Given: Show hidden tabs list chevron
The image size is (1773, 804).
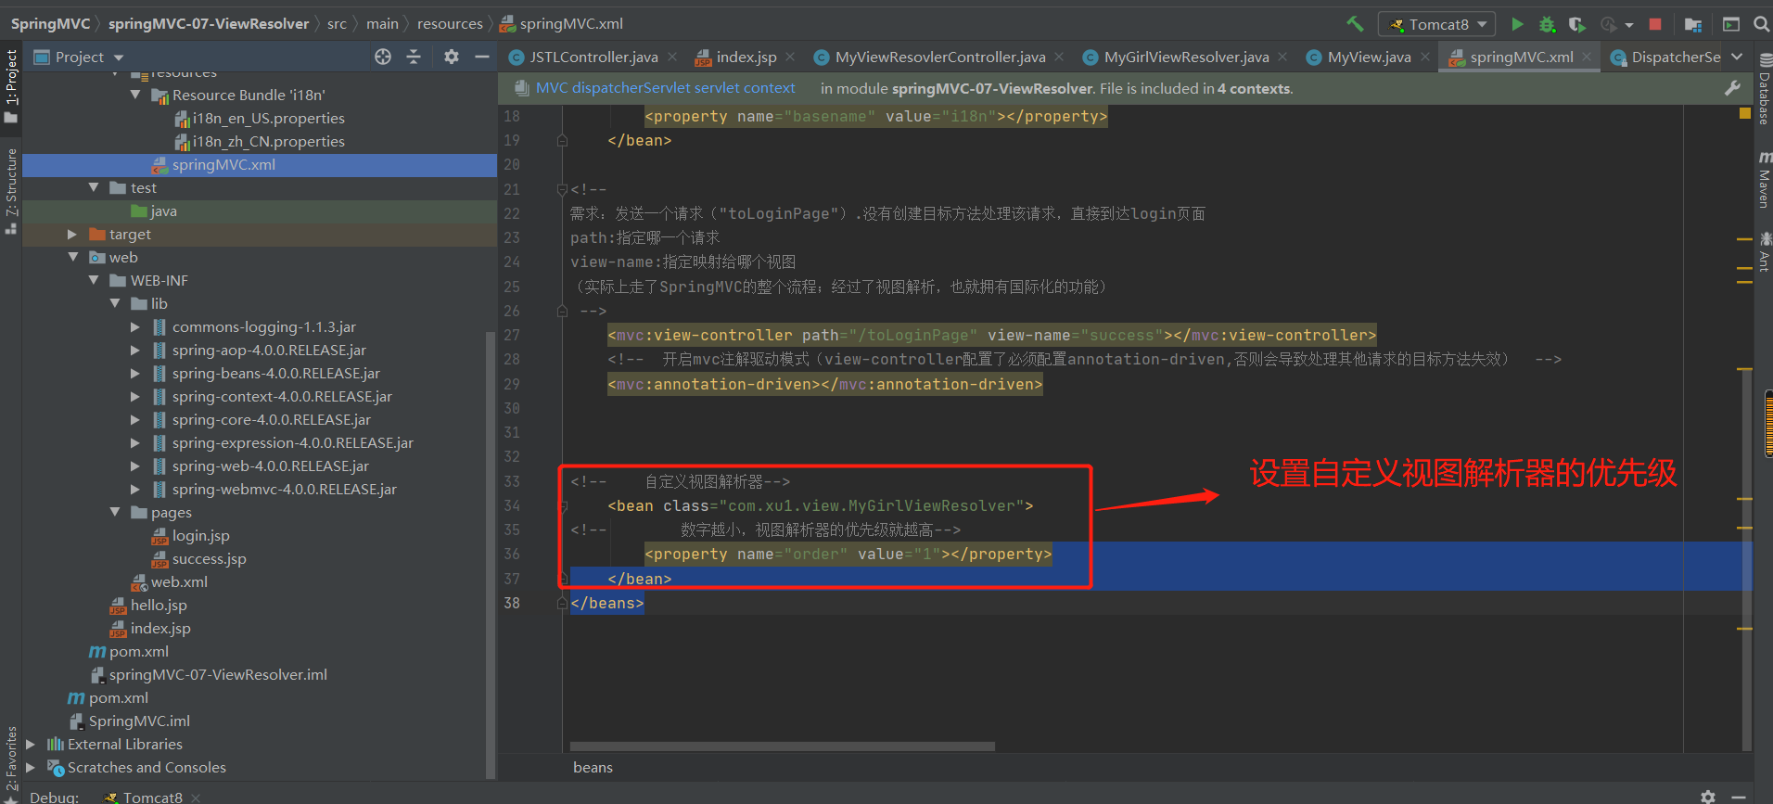Looking at the screenshot, I should click(x=1737, y=57).
